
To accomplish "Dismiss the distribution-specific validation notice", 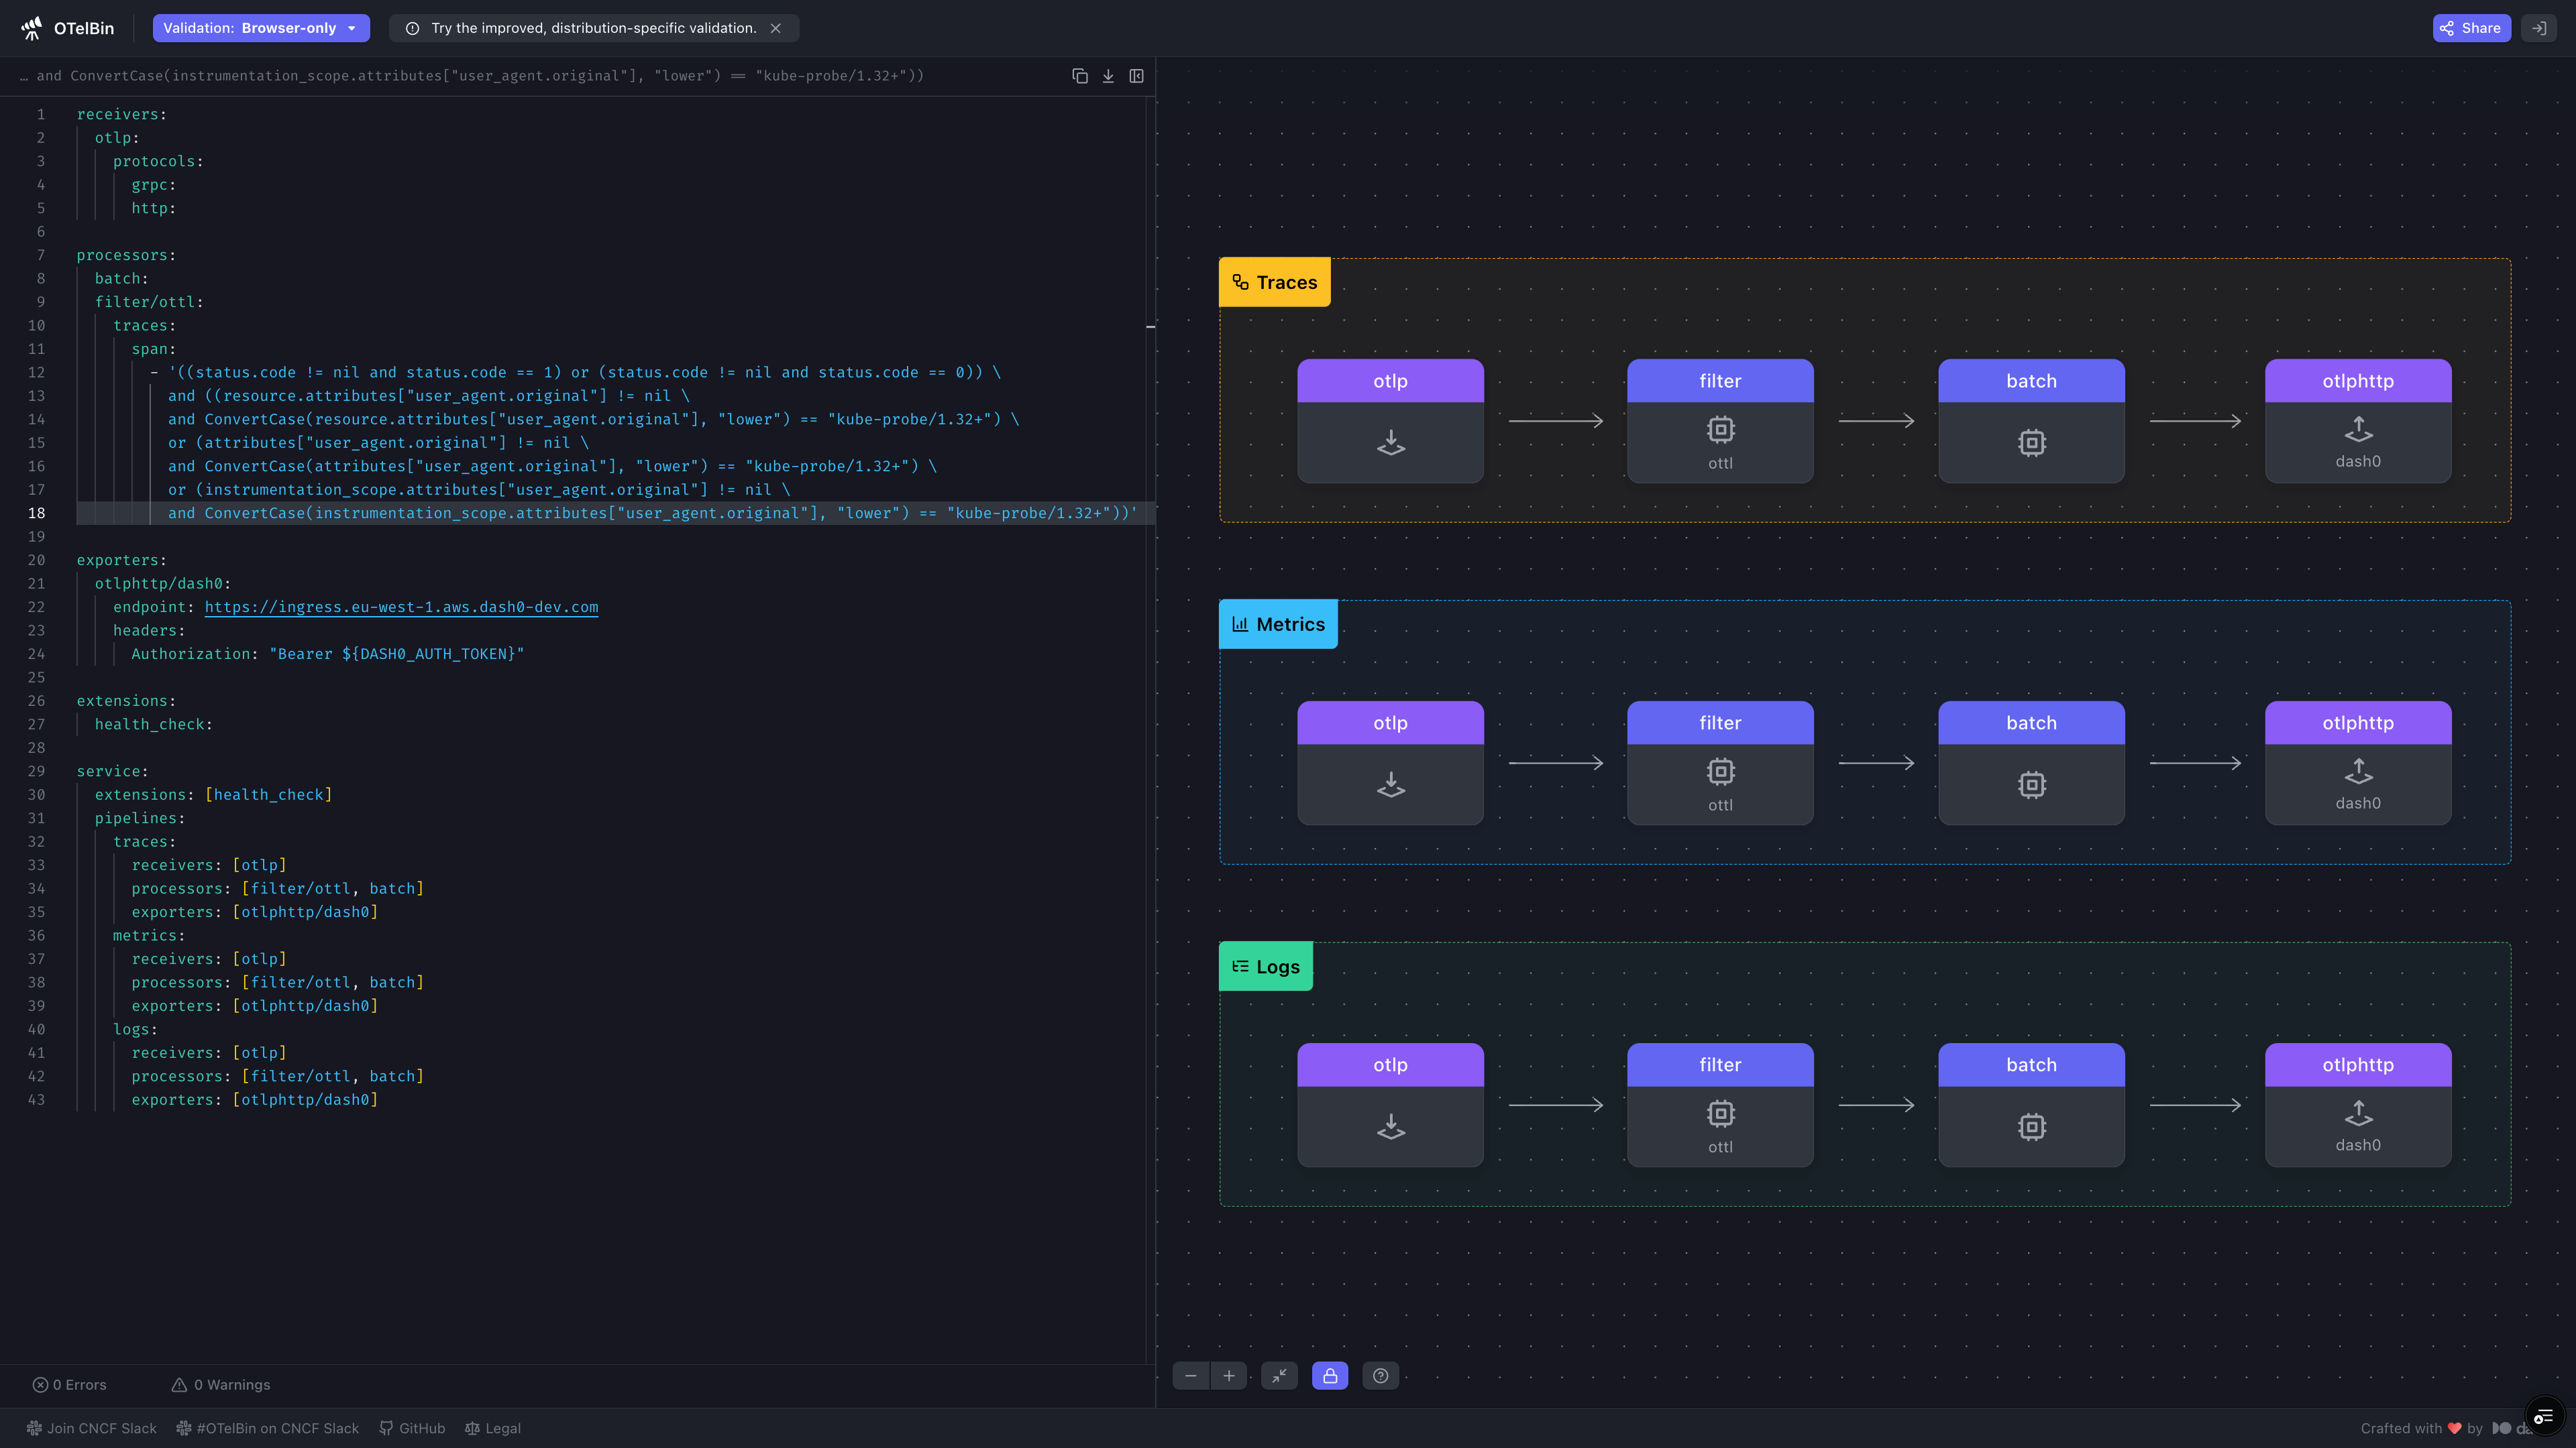I will pyautogui.click(x=776, y=28).
